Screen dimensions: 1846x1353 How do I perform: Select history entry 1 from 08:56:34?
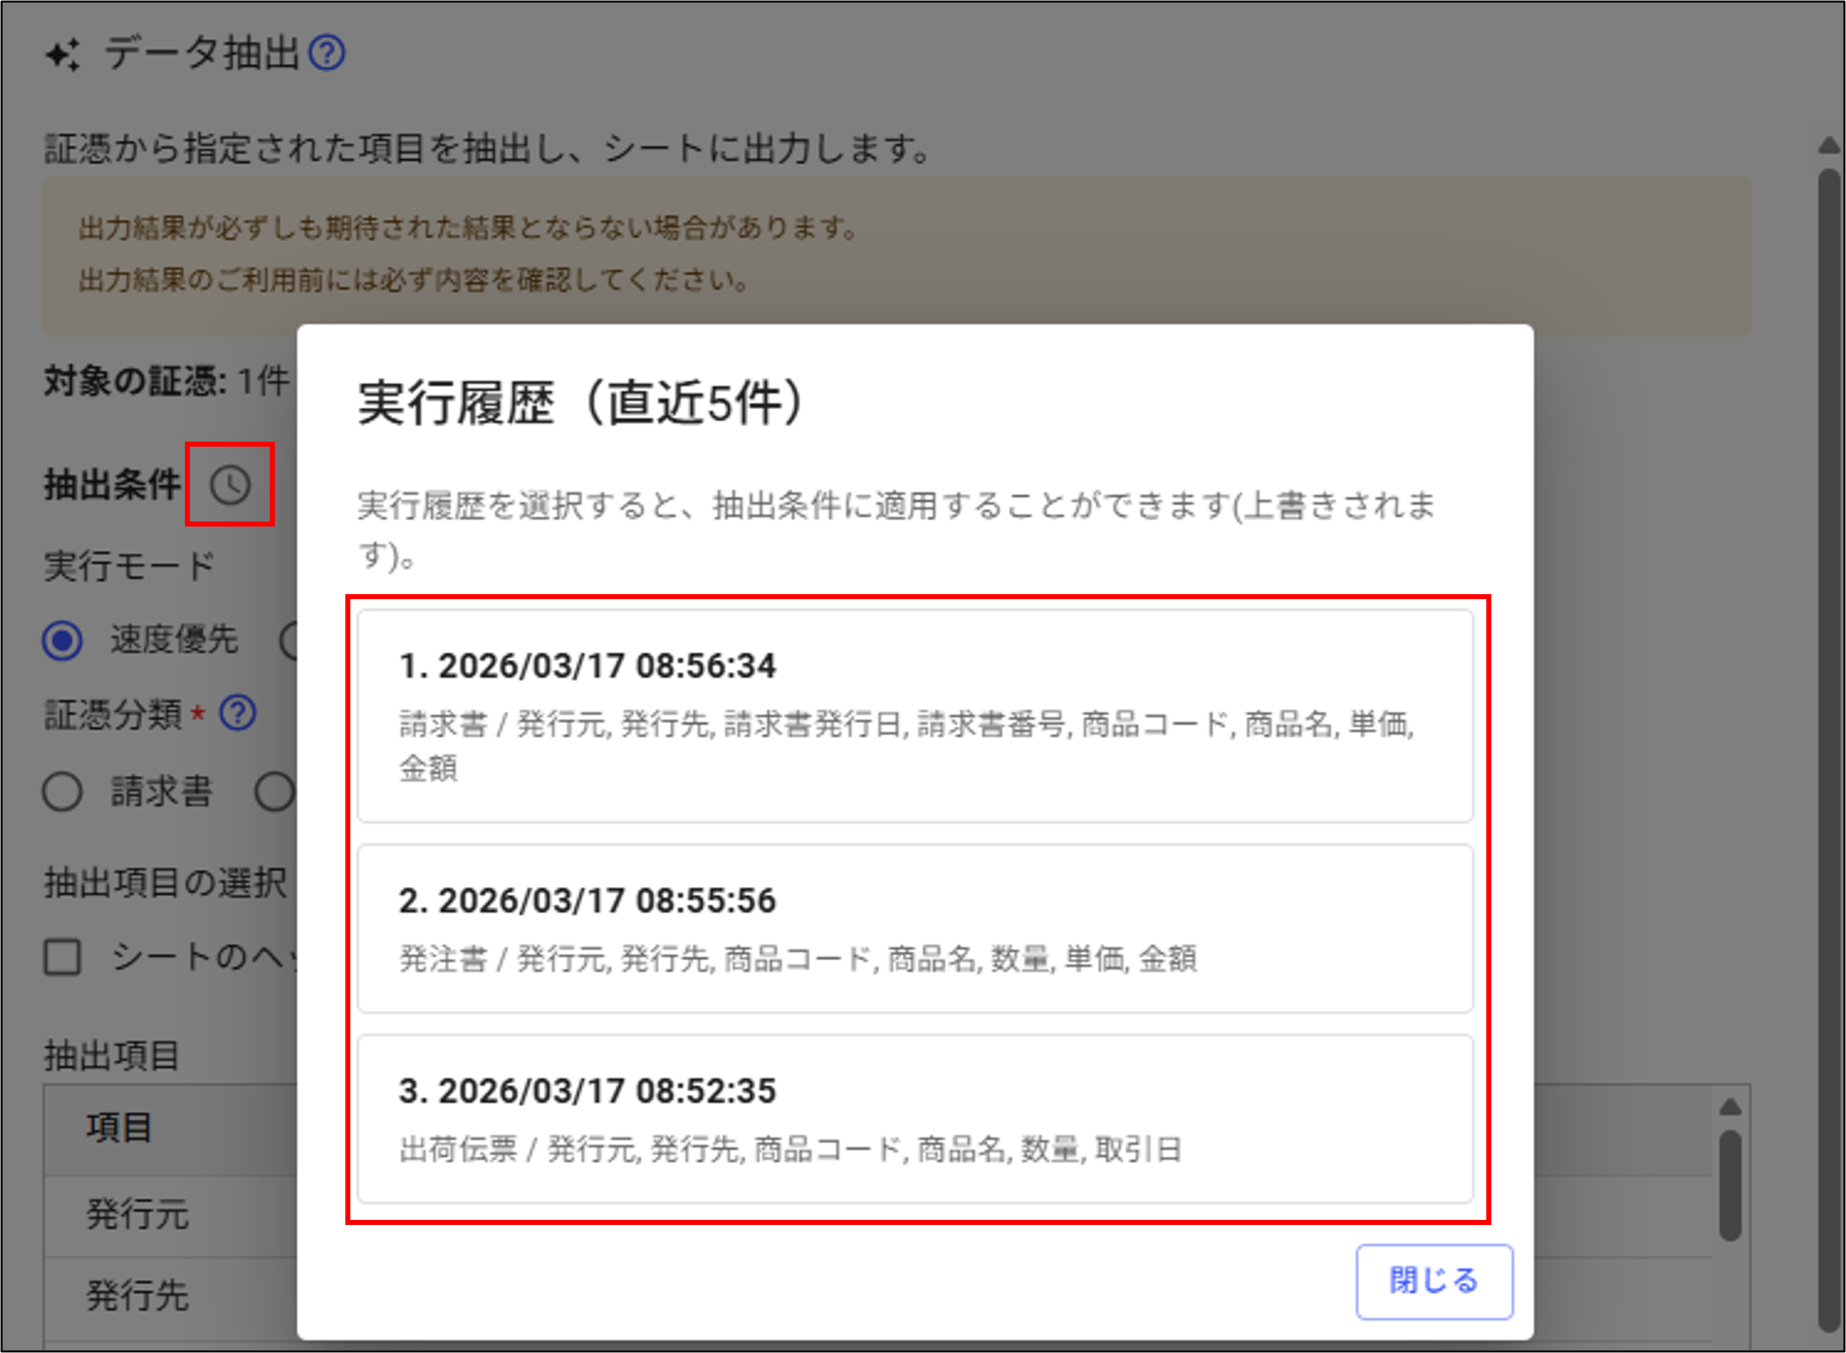(915, 715)
